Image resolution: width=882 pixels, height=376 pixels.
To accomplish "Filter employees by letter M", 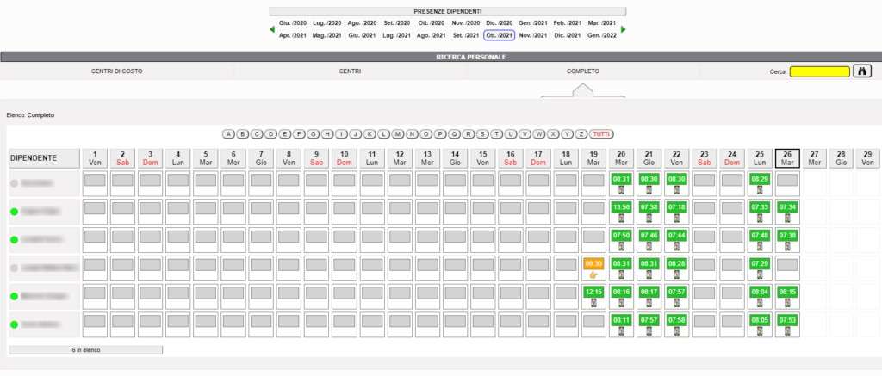I will coord(398,134).
